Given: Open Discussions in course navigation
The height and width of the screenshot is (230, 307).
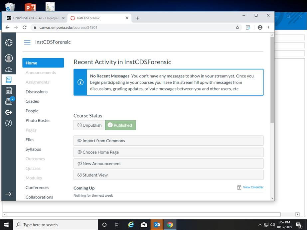Looking at the screenshot, I should click(37, 92).
